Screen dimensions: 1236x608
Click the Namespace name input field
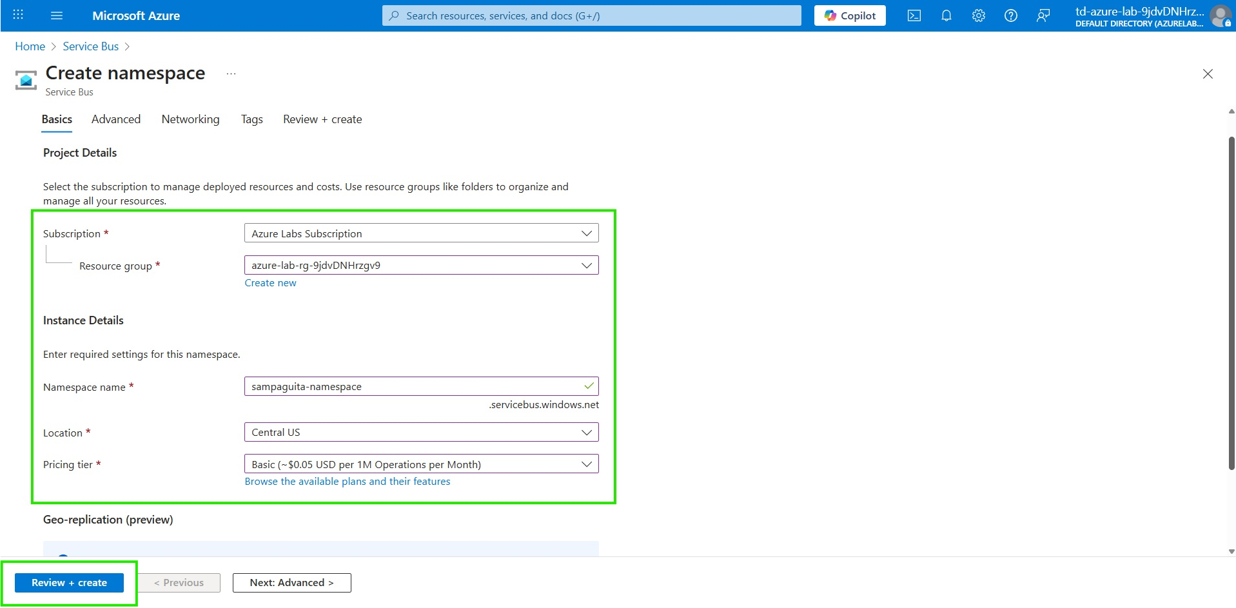tap(421, 386)
